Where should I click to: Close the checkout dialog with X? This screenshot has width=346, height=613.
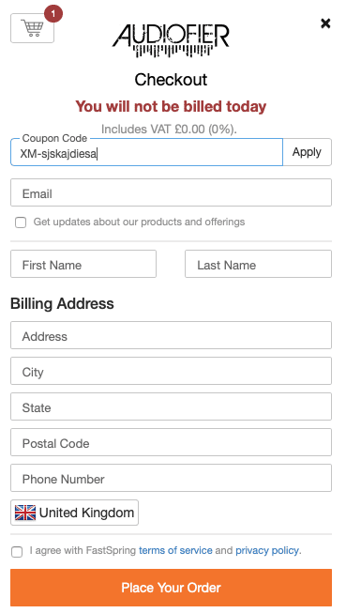tap(325, 23)
